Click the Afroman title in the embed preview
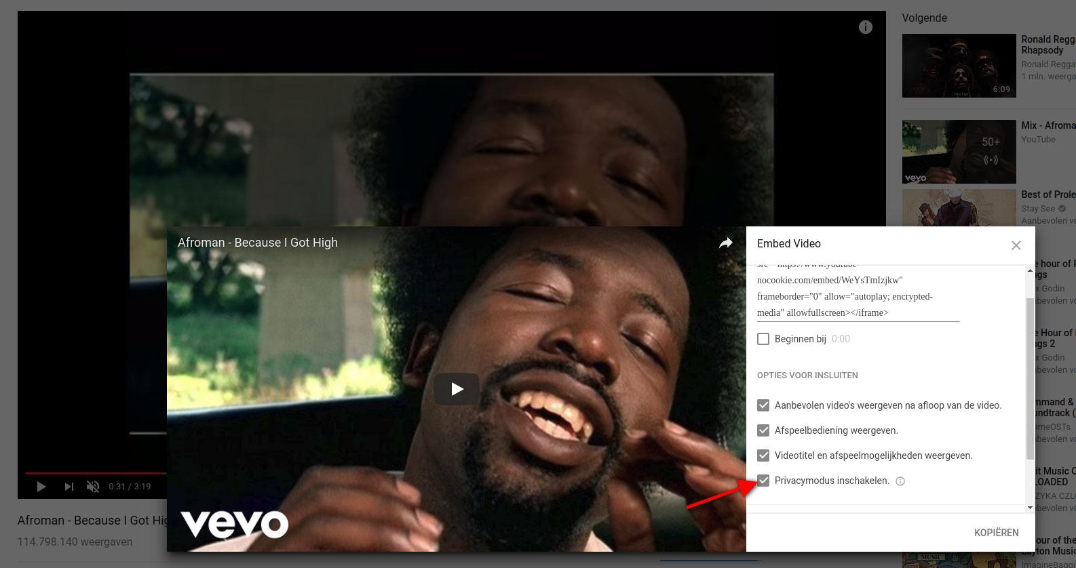This screenshot has height=568, width=1076. [258, 243]
